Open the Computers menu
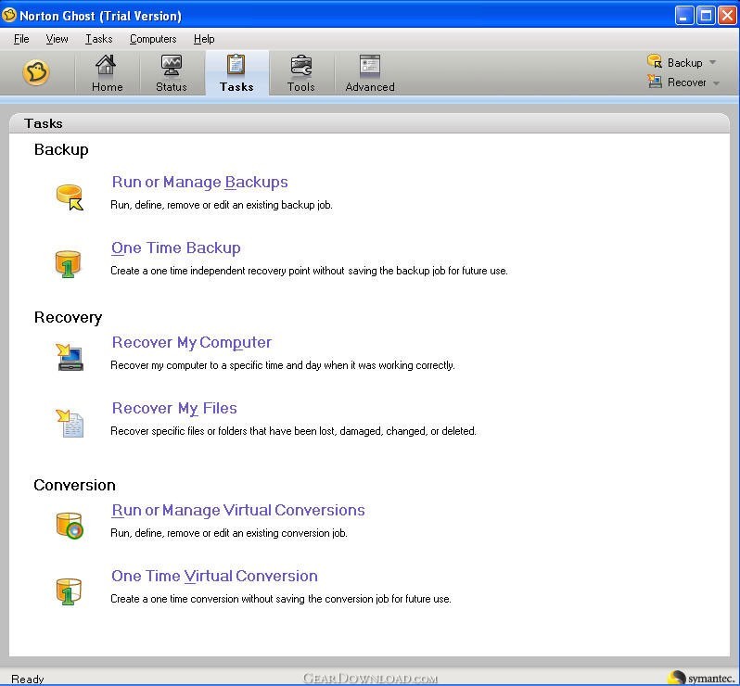The width and height of the screenshot is (740, 686). 153,39
